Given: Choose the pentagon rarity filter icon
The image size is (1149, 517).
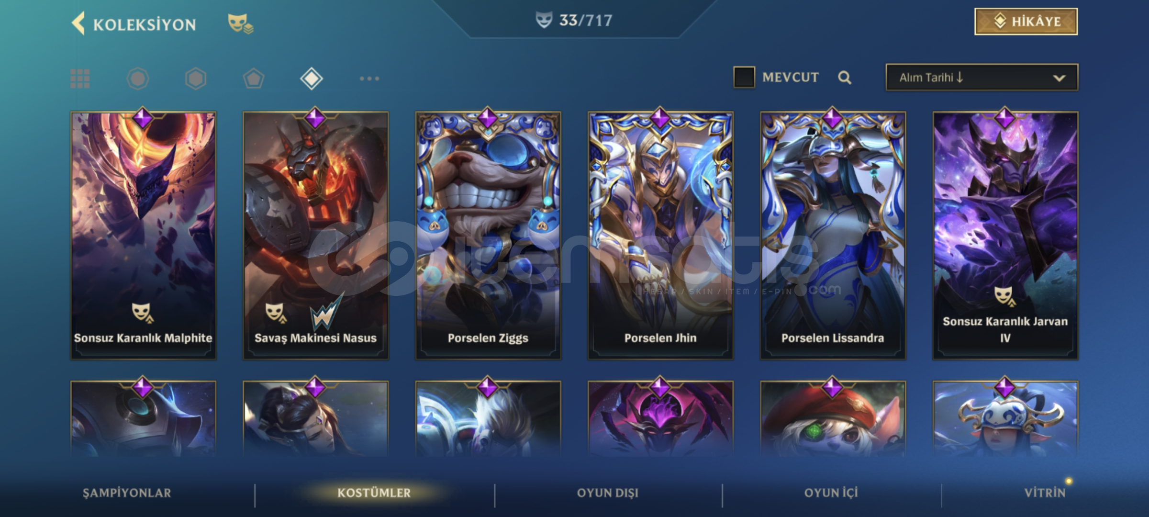Looking at the screenshot, I should click(x=254, y=79).
